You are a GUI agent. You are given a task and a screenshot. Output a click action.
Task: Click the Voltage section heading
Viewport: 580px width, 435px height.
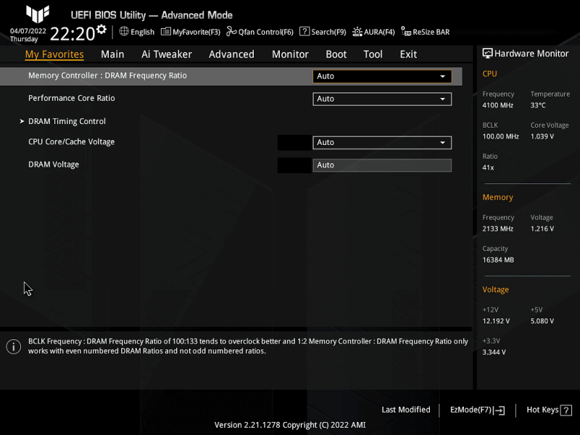[496, 289]
